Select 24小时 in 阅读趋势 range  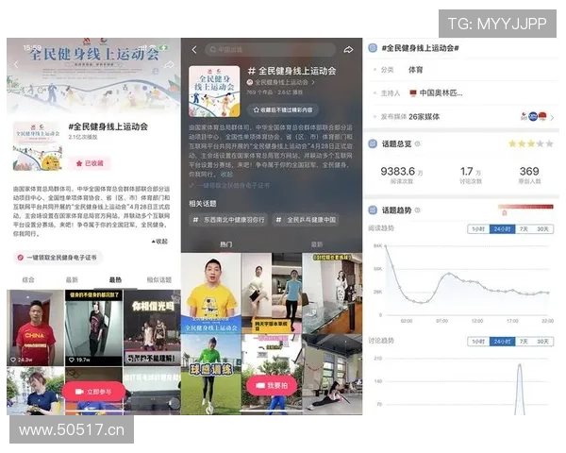point(502,229)
